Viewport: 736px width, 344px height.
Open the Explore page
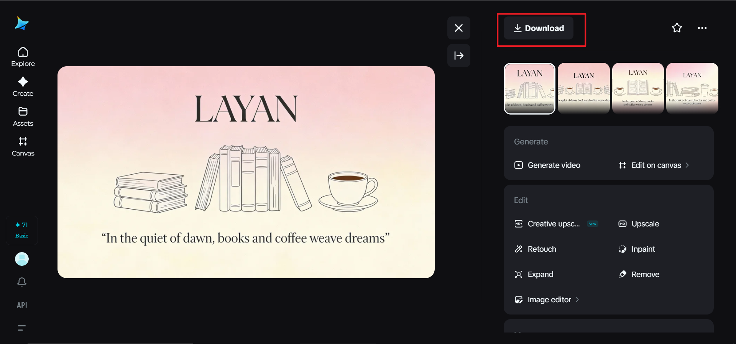point(23,57)
